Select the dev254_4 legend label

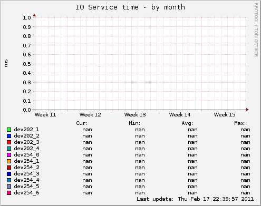click(26, 180)
